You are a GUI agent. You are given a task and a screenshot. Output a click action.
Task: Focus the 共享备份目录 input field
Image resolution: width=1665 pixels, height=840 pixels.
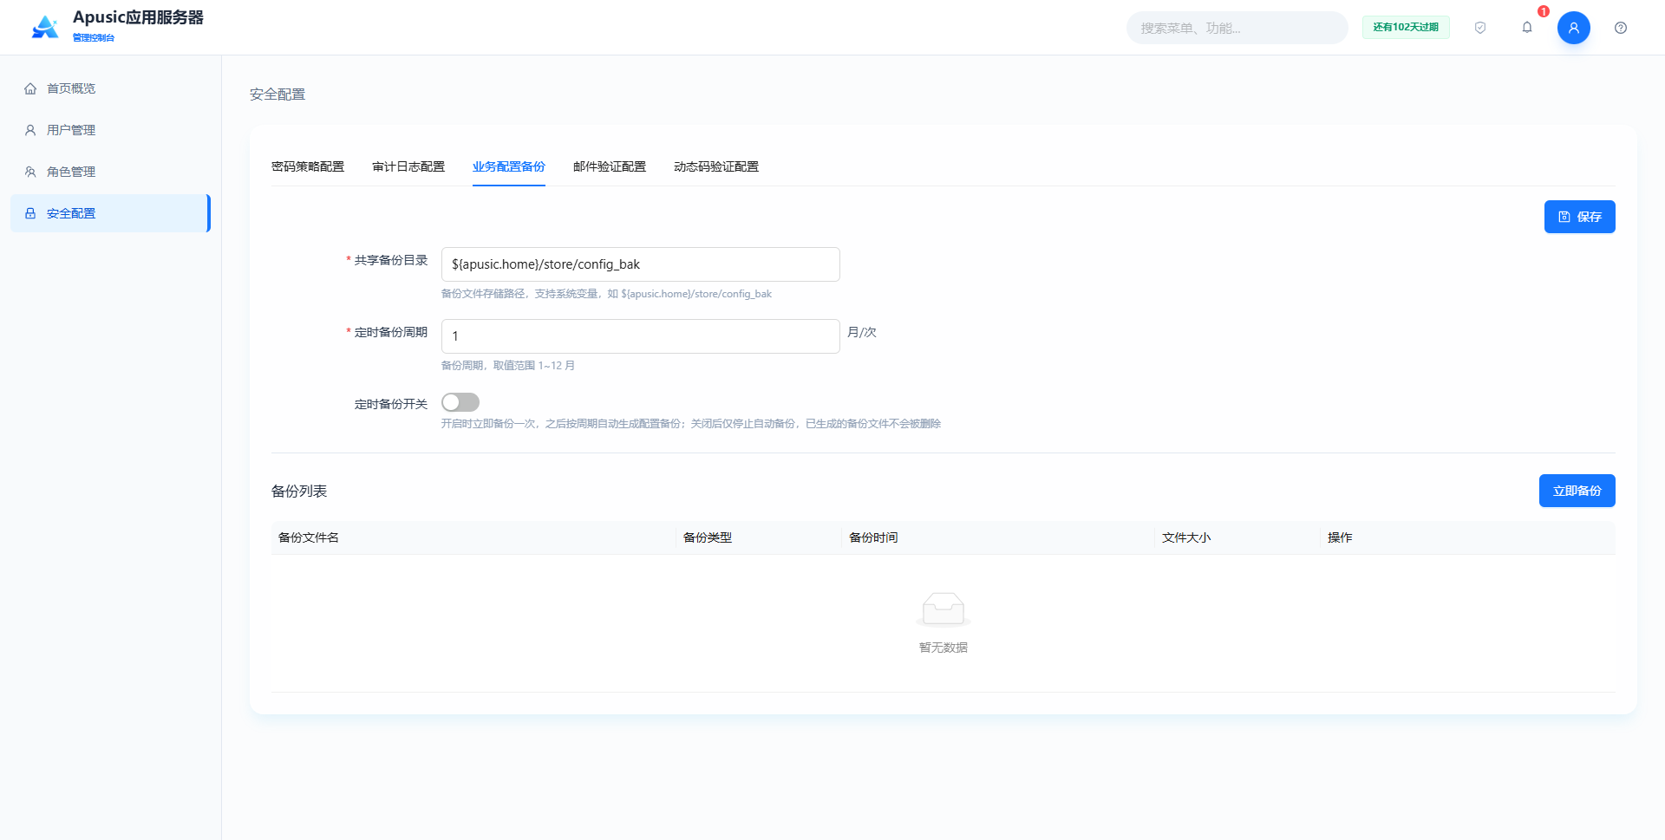click(x=641, y=264)
